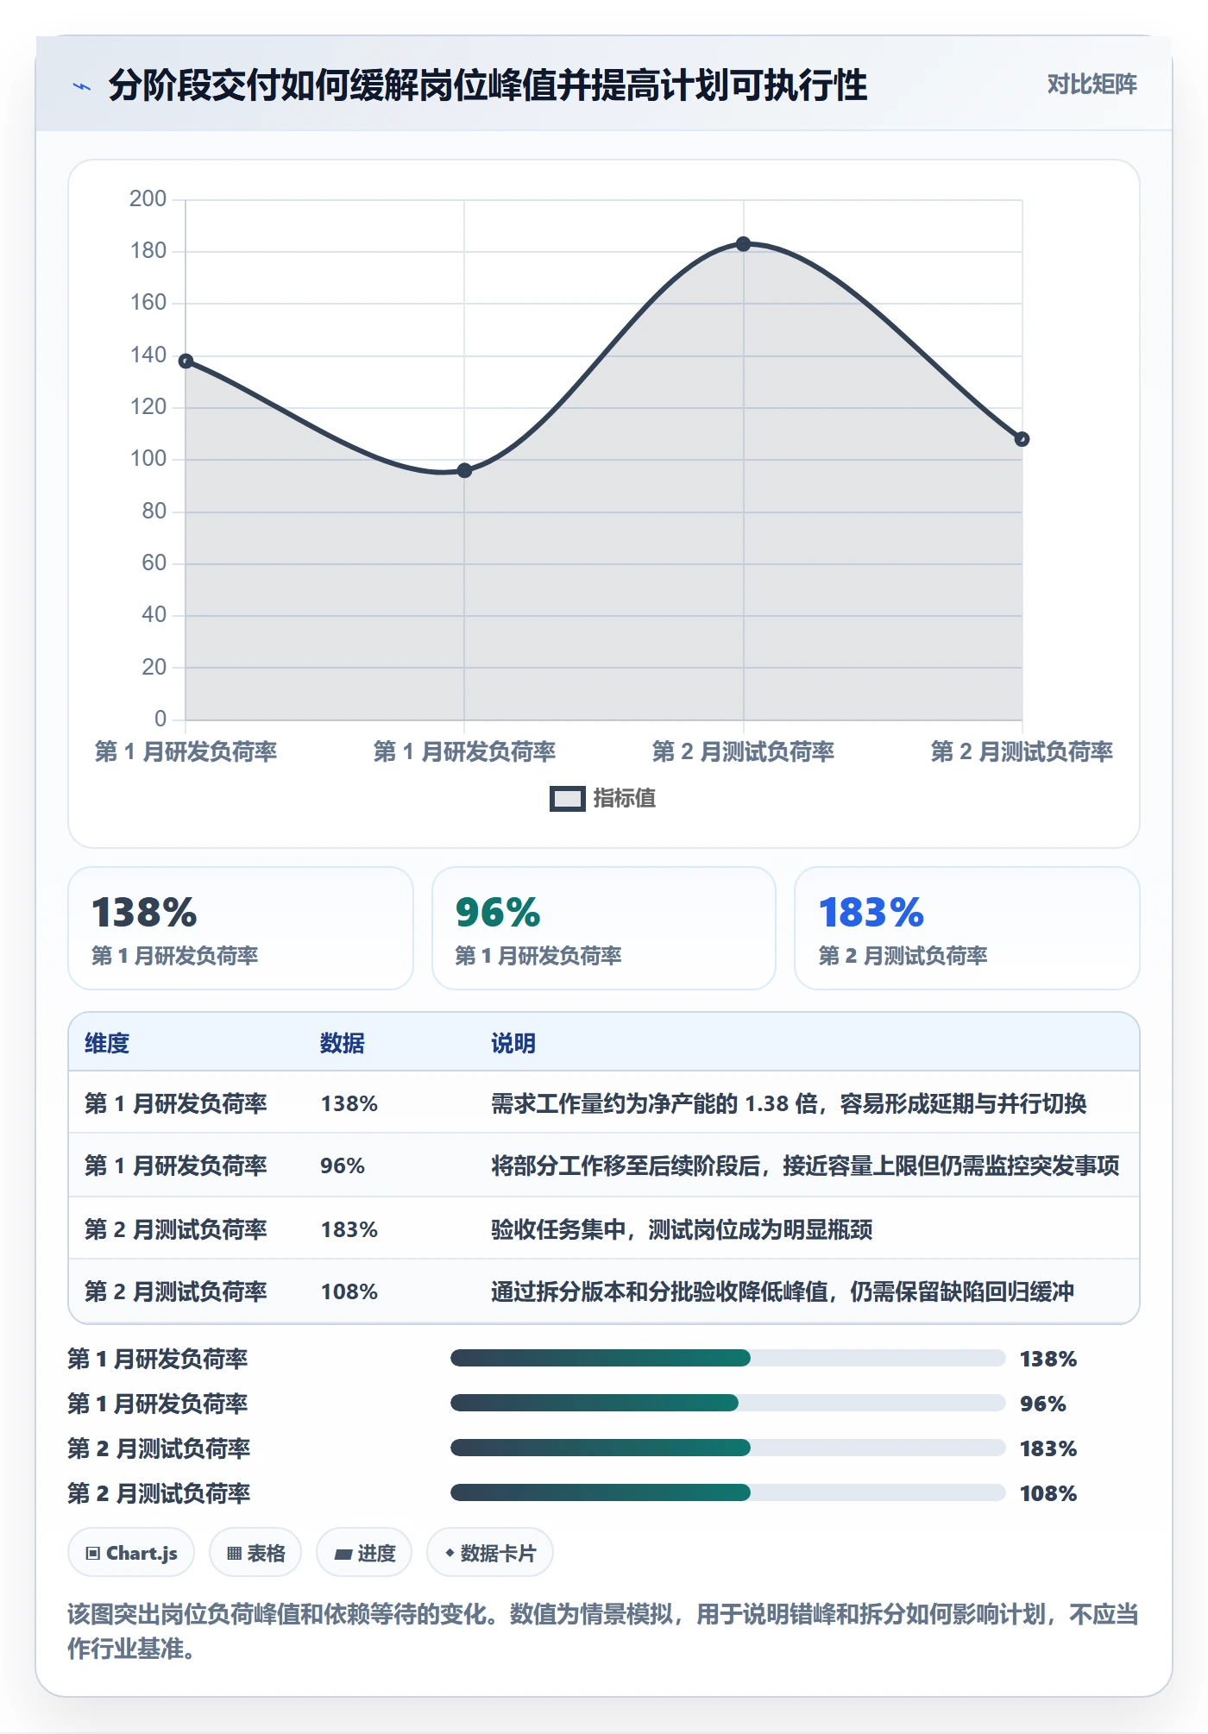Click the description starting 将部分工作移至后续阶段后
Screen dimensions: 1208x1734
805,1165
